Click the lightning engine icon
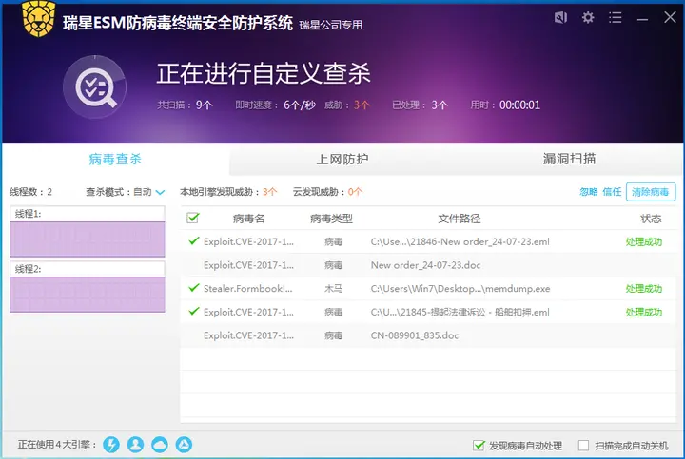 pyautogui.click(x=111, y=445)
